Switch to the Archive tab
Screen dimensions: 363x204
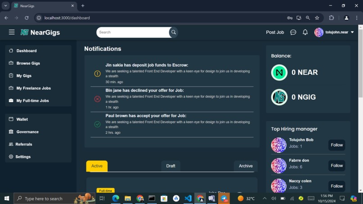245,166
